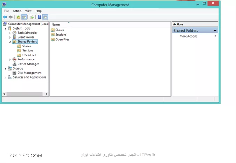
Task: Collapse the Shared Folders actions section
Action: 215,30
